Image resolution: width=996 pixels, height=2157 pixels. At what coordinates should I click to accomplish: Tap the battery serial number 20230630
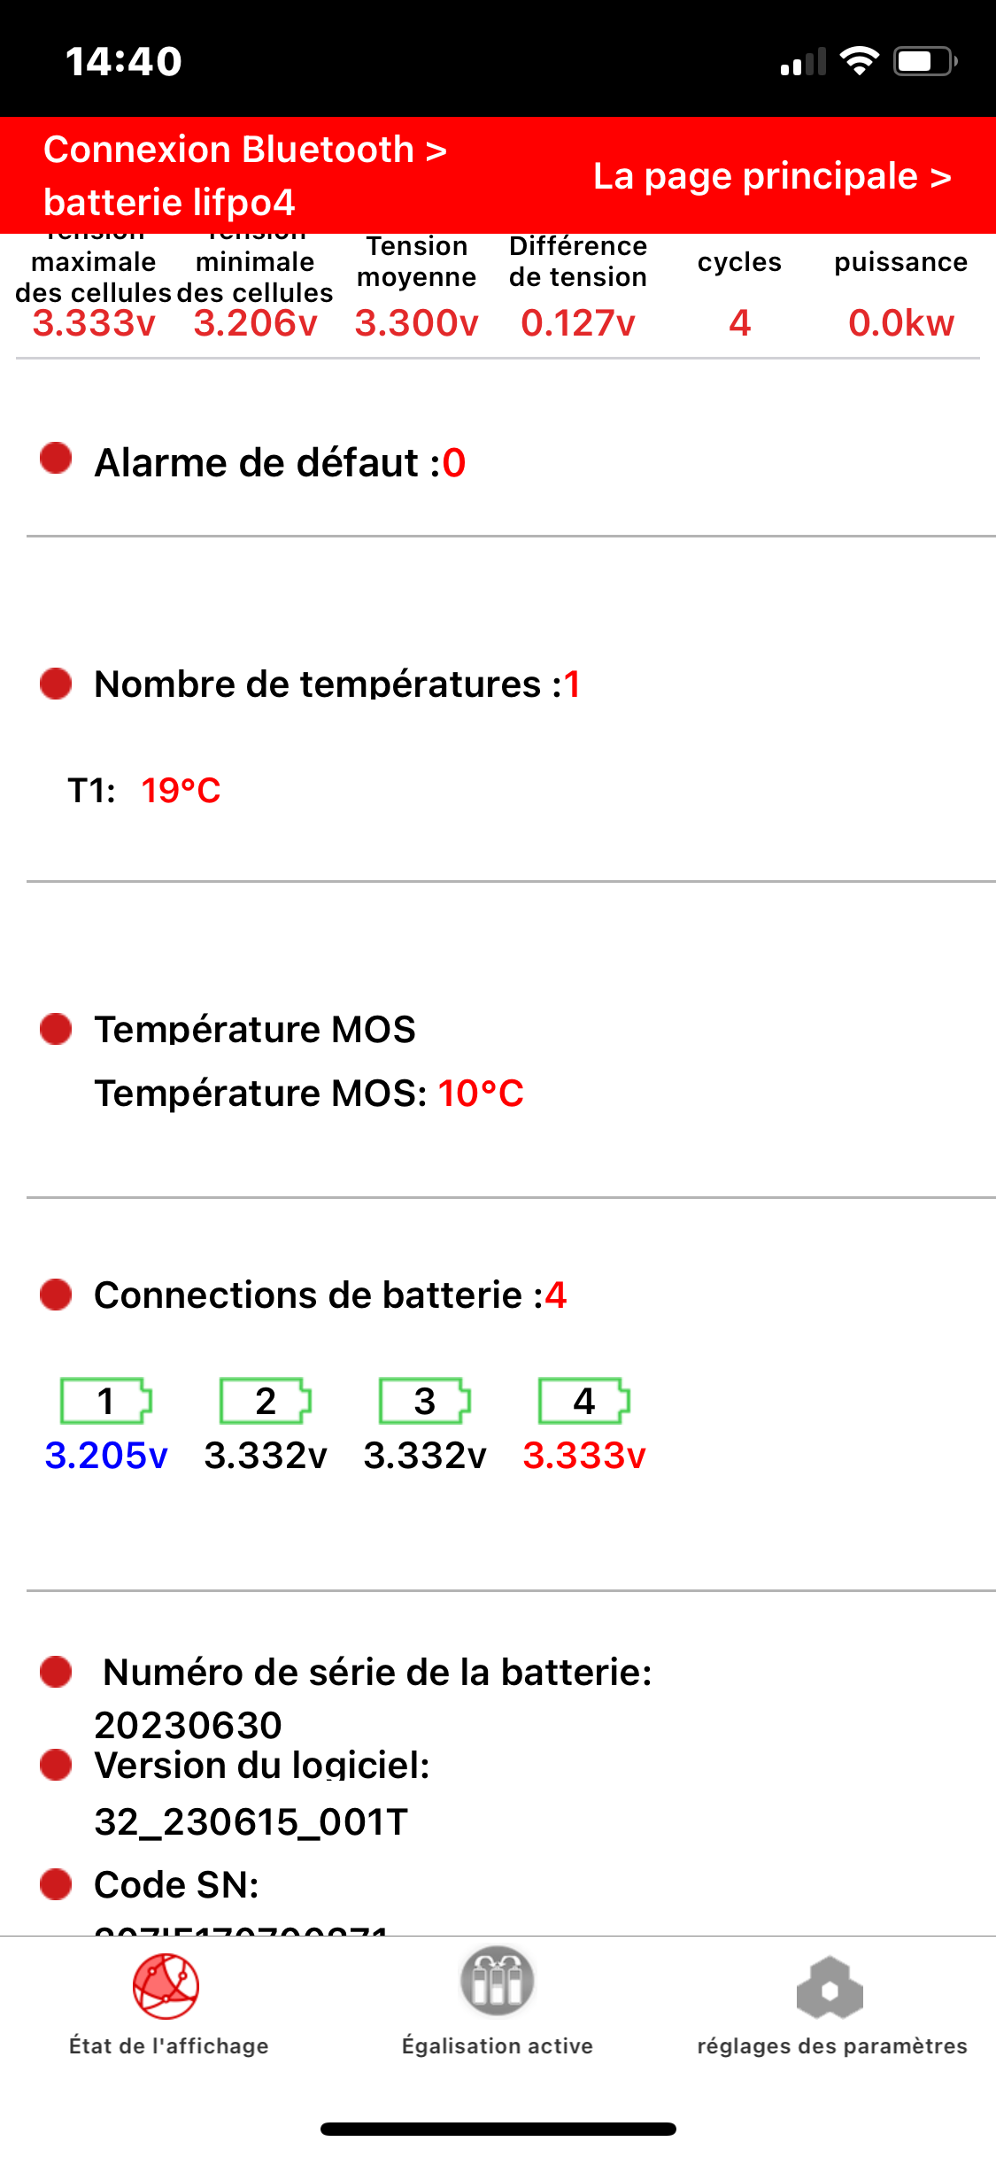pyautogui.click(x=188, y=1725)
